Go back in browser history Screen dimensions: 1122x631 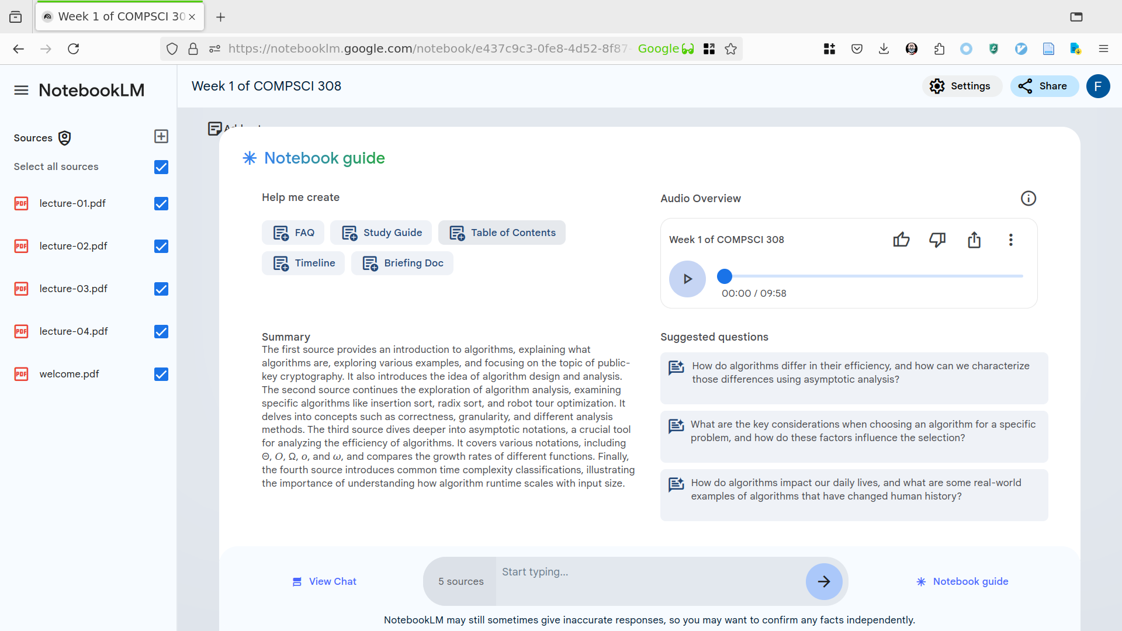click(x=19, y=49)
